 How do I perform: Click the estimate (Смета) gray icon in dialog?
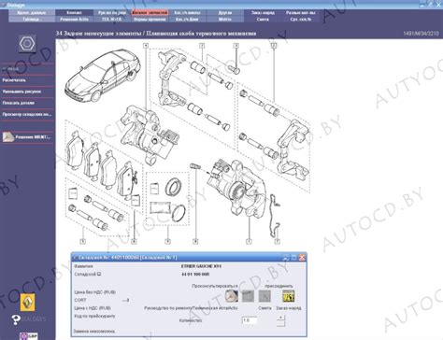click(x=264, y=296)
